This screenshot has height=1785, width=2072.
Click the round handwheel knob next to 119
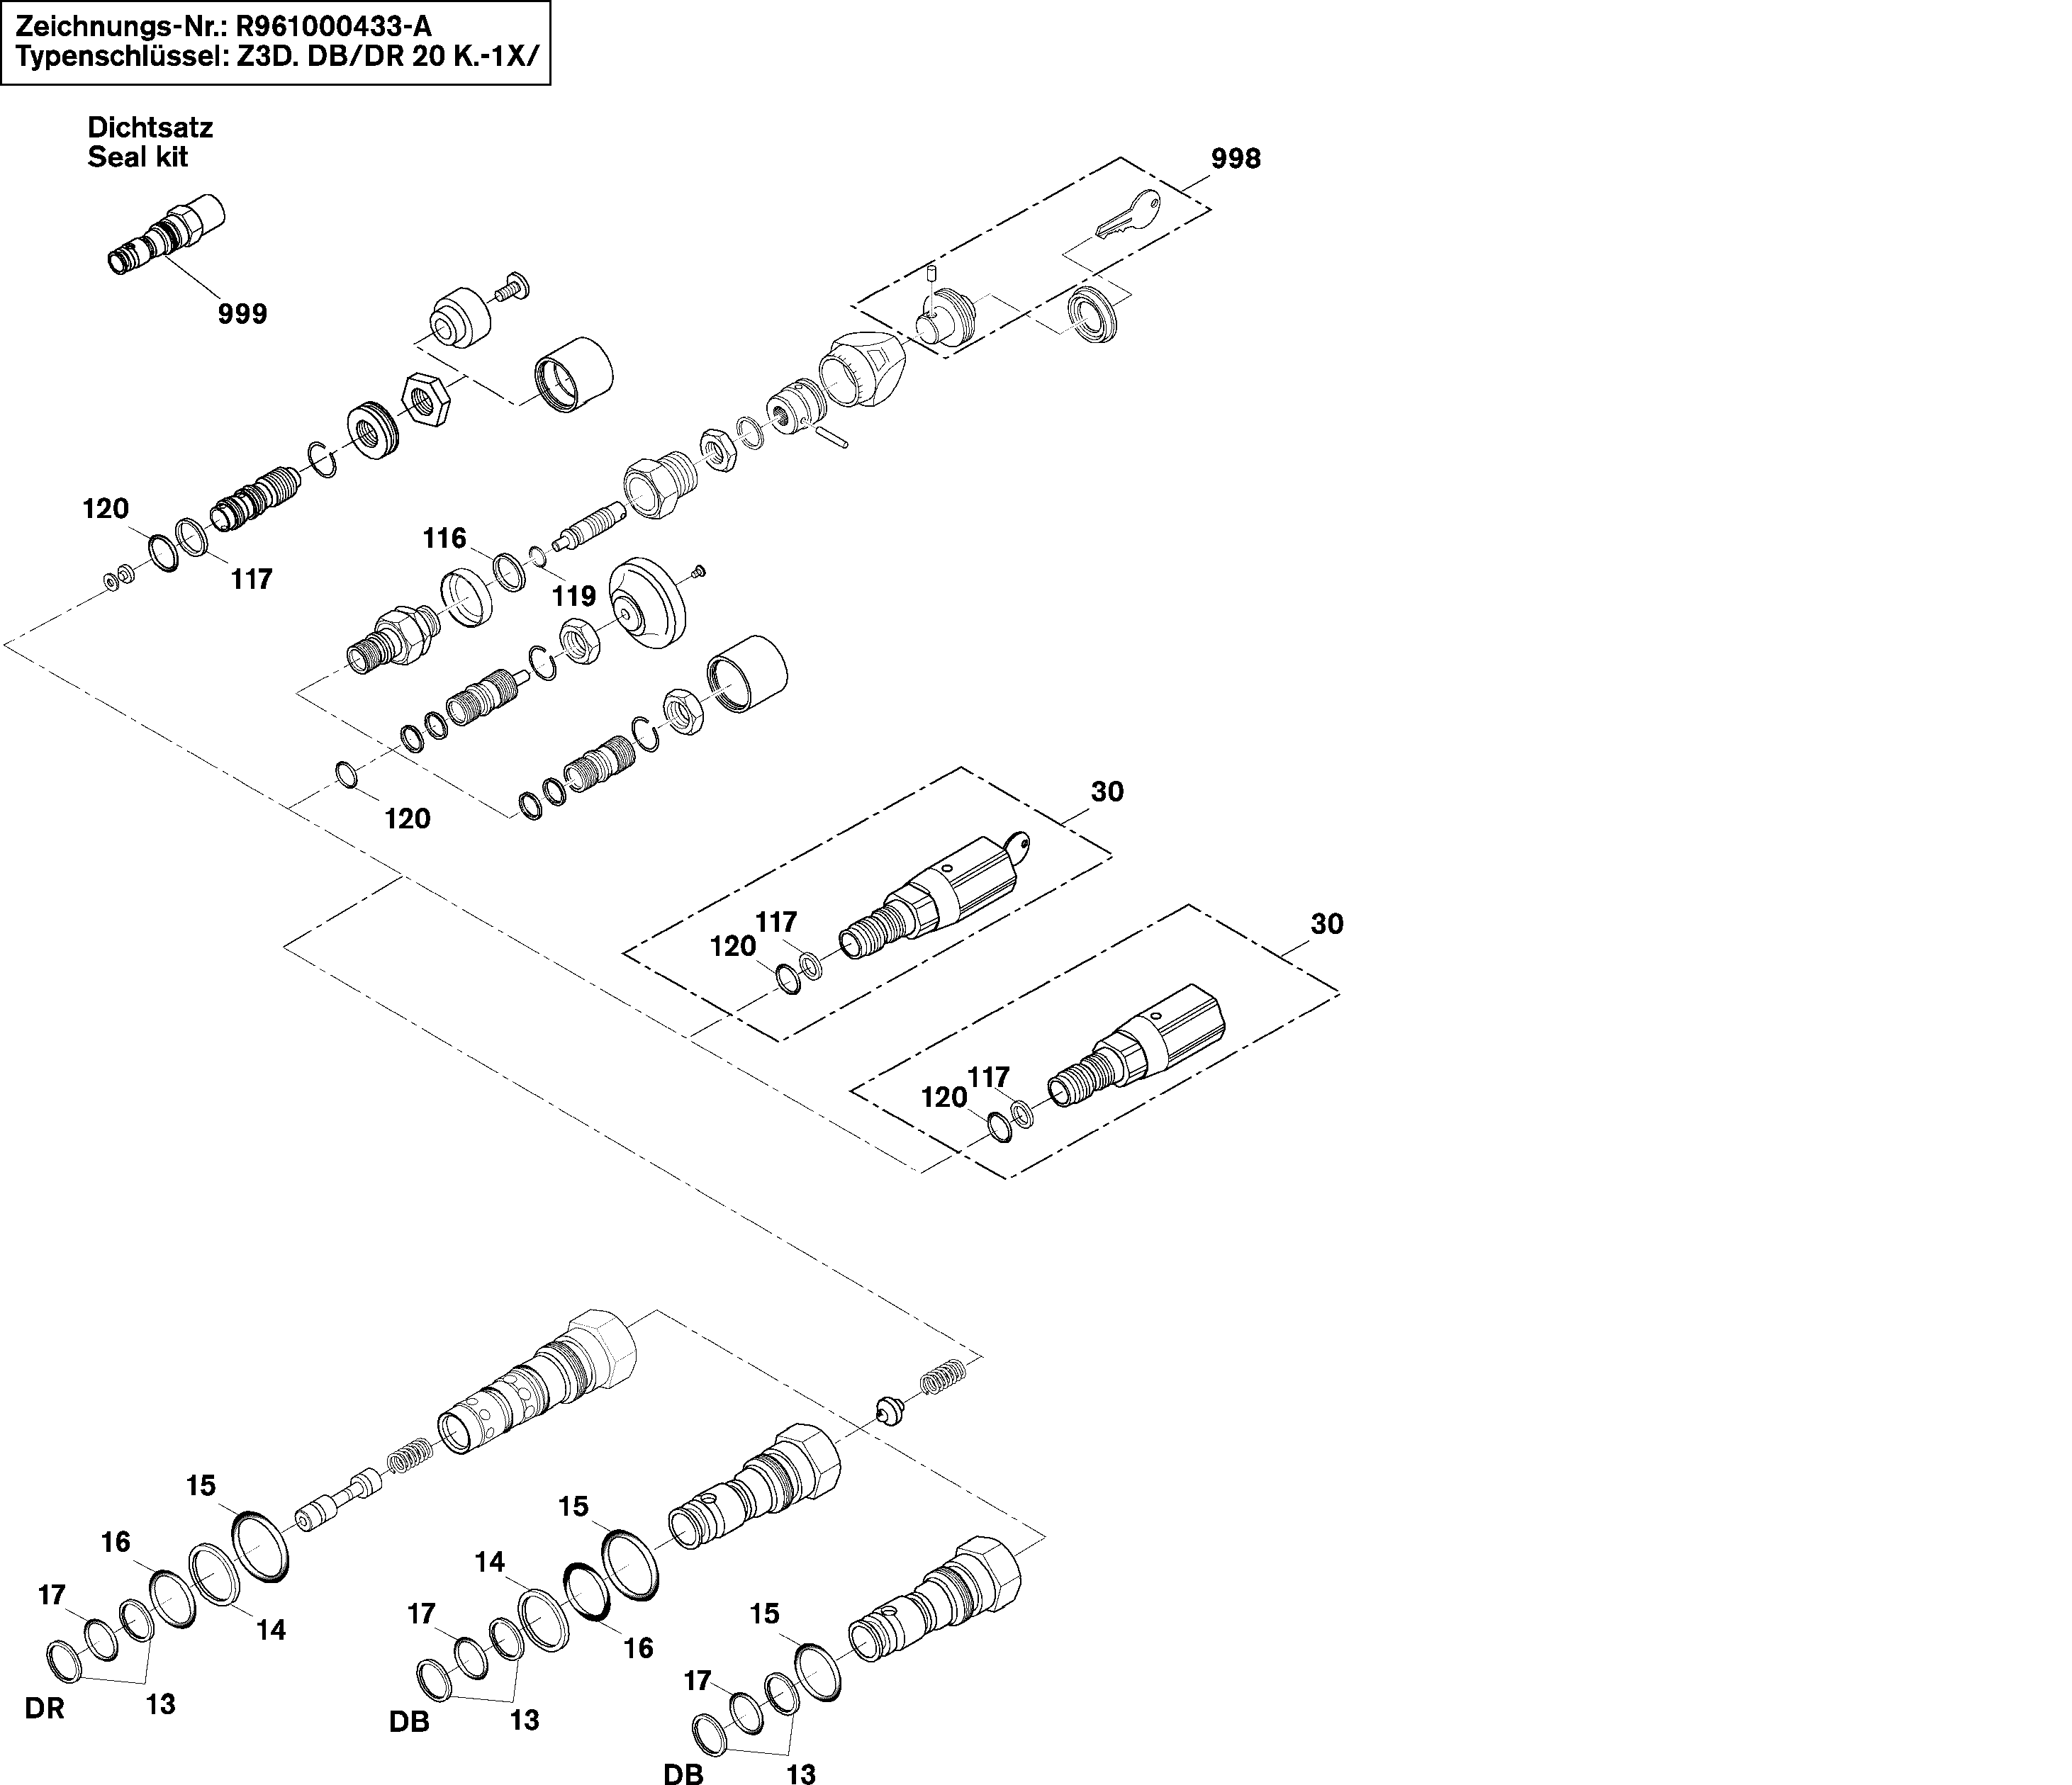648,602
